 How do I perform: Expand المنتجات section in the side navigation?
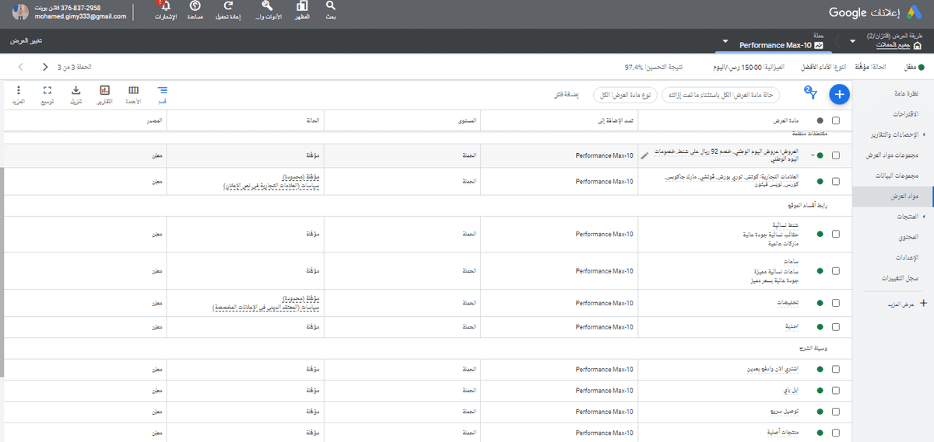tap(892, 216)
